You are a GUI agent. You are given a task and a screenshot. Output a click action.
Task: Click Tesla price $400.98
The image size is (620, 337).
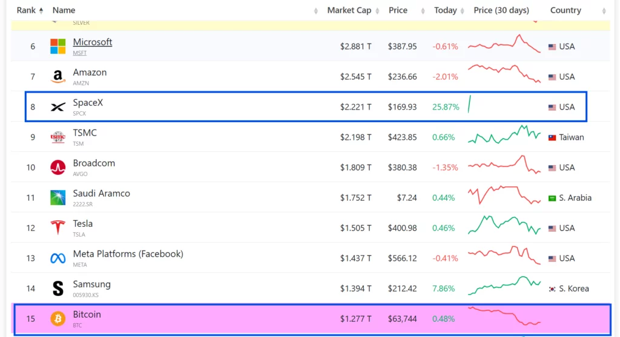402,228
